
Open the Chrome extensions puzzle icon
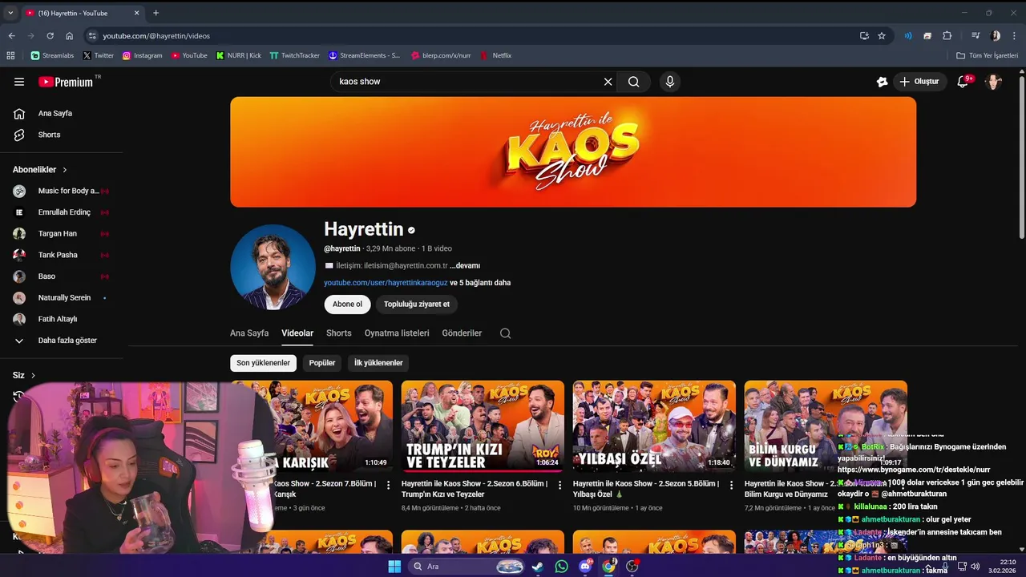(947, 35)
